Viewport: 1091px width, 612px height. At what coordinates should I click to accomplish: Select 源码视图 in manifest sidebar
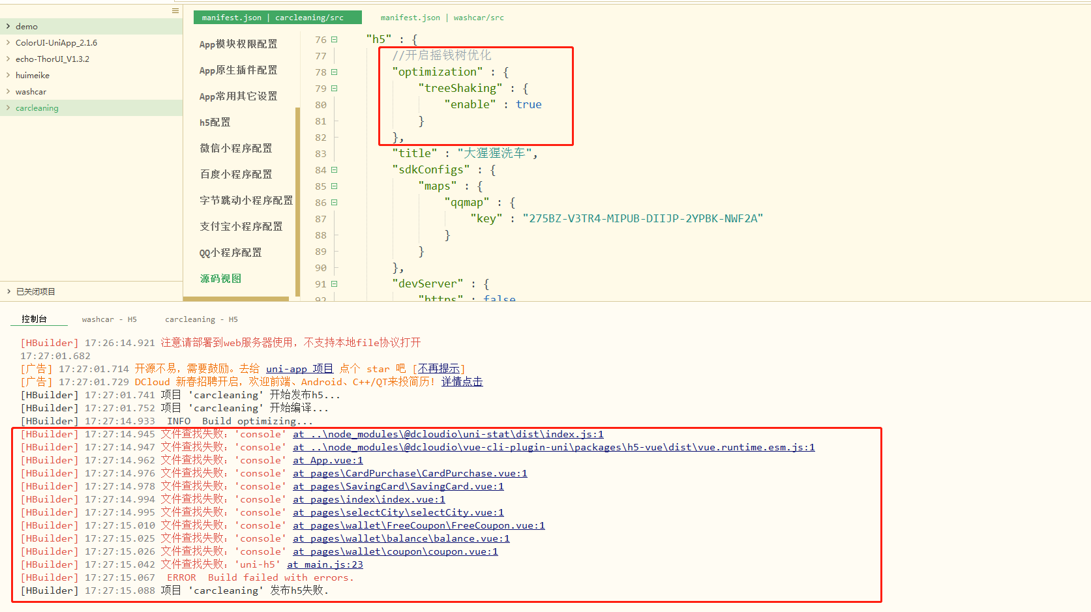pyautogui.click(x=220, y=279)
